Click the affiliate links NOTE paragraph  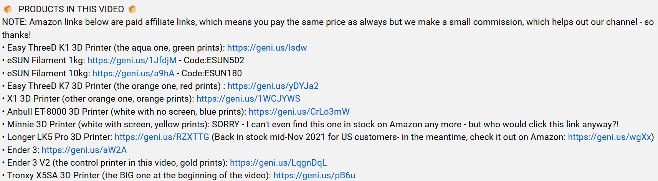click(328, 28)
